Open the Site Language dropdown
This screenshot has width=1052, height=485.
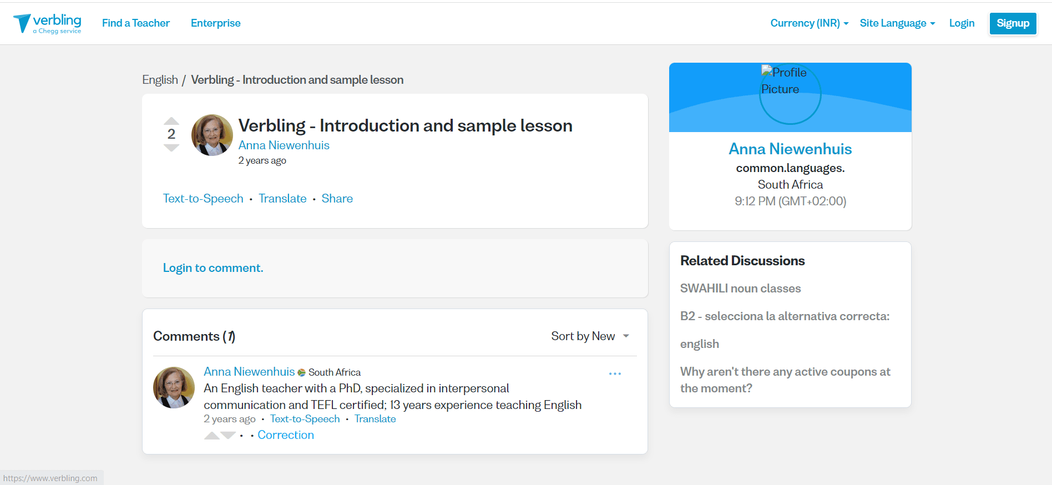(897, 23)
